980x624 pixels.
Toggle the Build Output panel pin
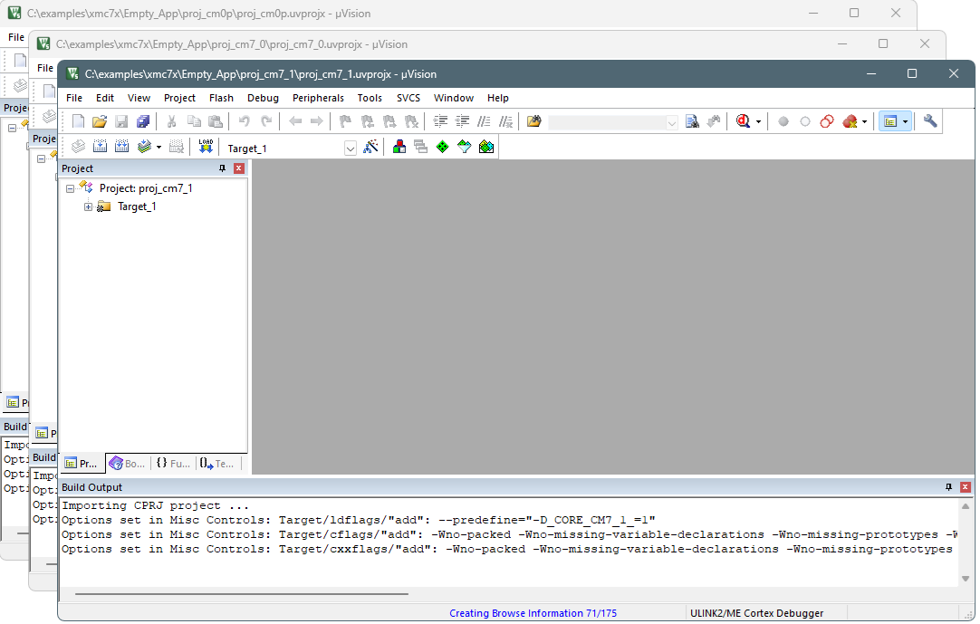click(949, 487)
